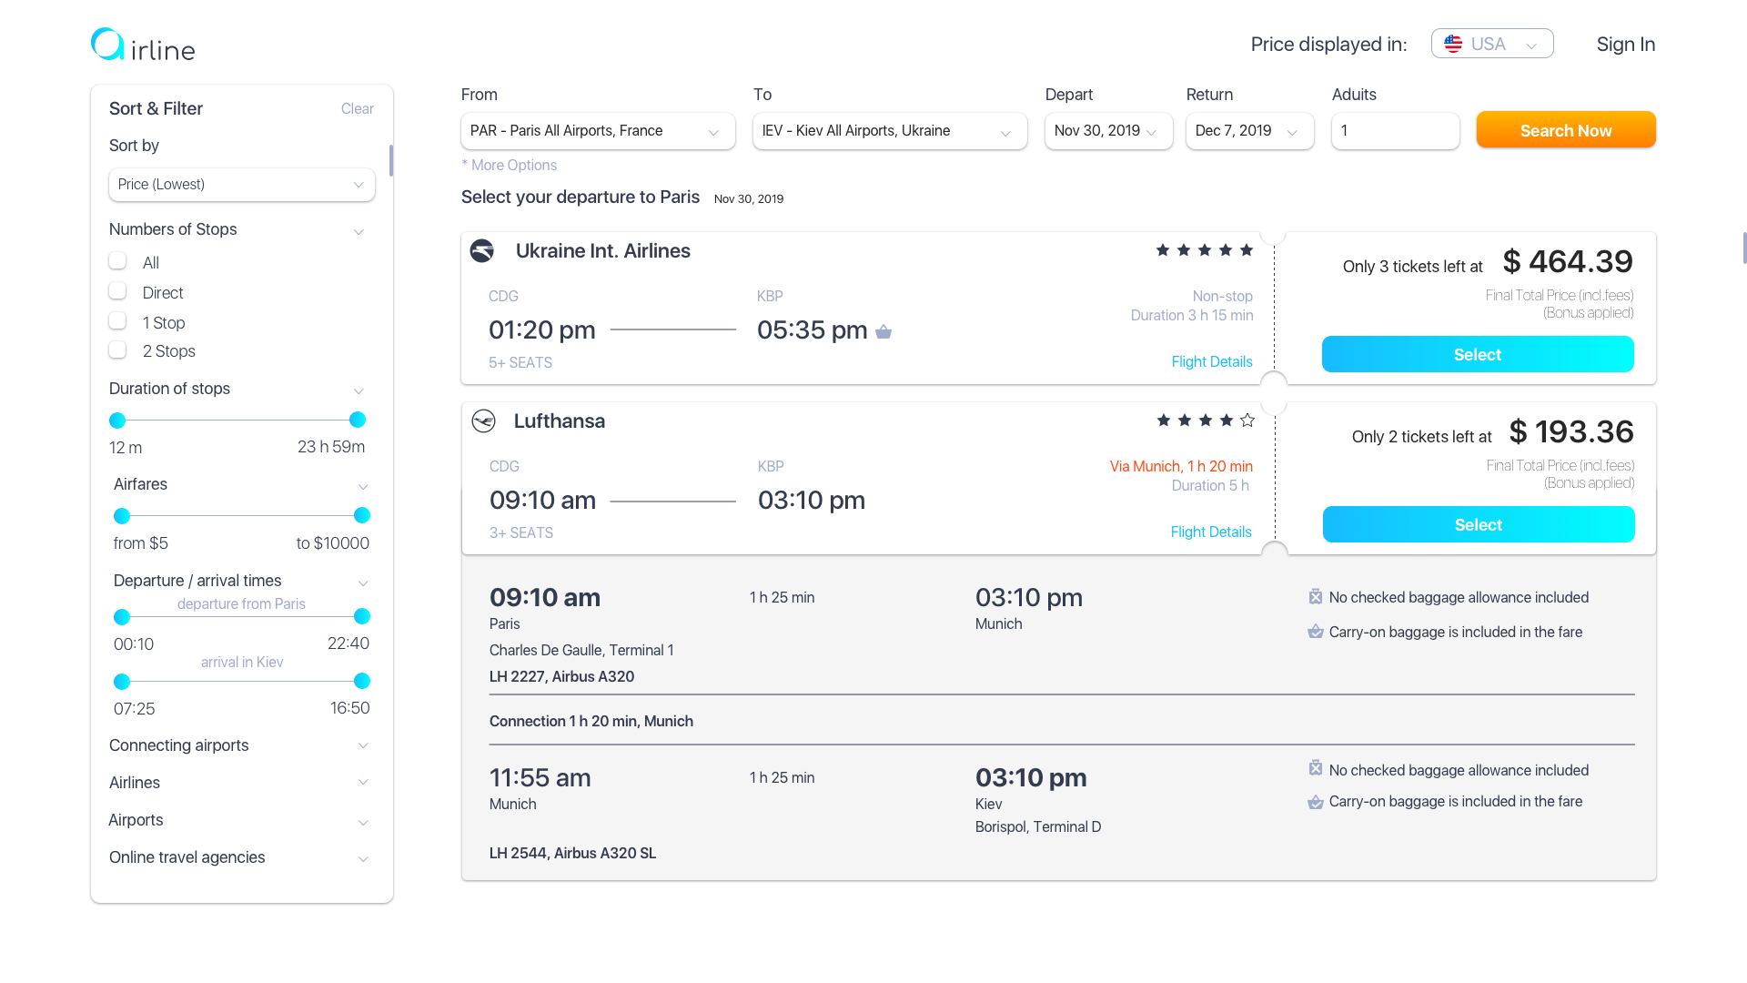Click Duration of stops minimum slider handle
1747x983 pixels.
[117, 420]
